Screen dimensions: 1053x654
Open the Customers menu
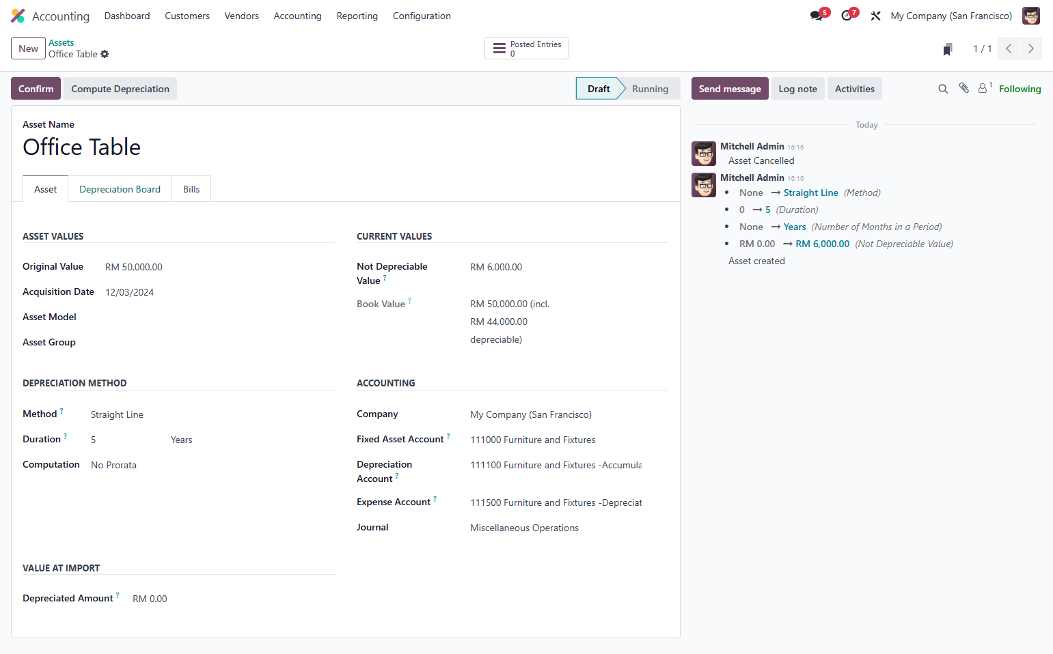coord(187,16)
